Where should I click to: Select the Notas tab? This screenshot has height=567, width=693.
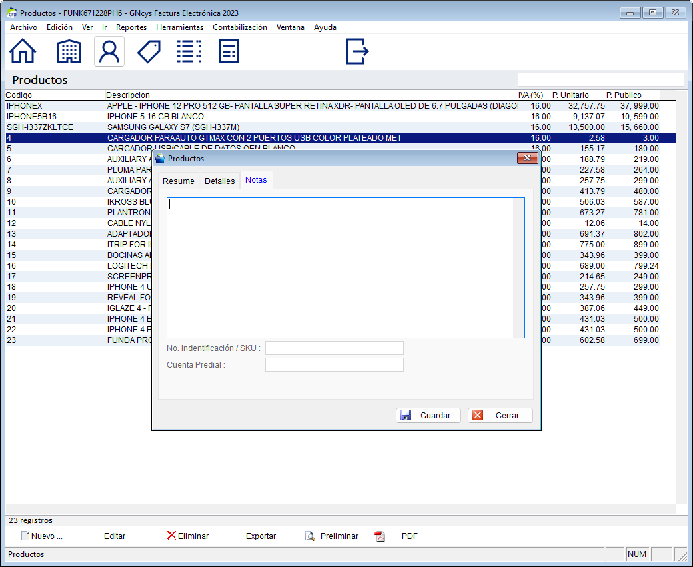(256, 180)
